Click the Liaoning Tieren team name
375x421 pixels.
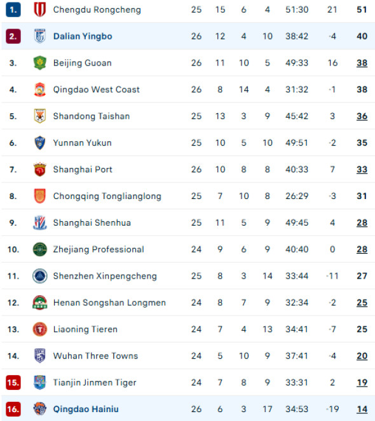(85, 329)
